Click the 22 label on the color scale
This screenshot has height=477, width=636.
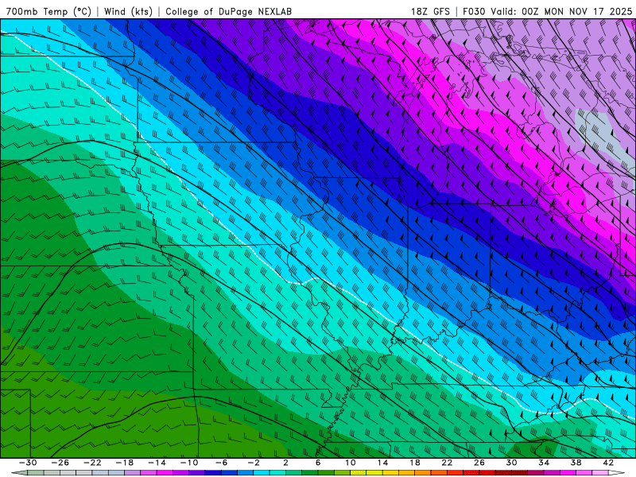pyautogui.click(x=447, y=463)
